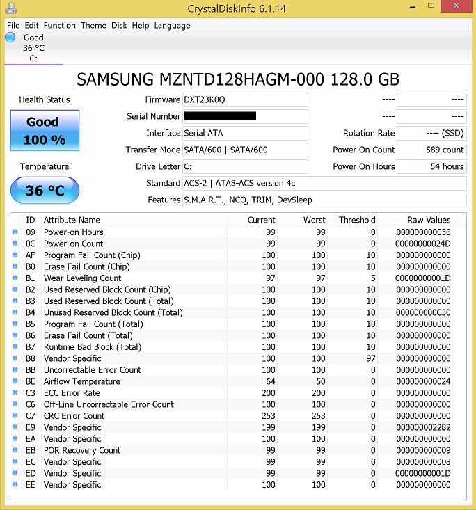Click status dot for Erase Fail Count (Total)
This screenshot has width=476, height=510.
point(15,335)
